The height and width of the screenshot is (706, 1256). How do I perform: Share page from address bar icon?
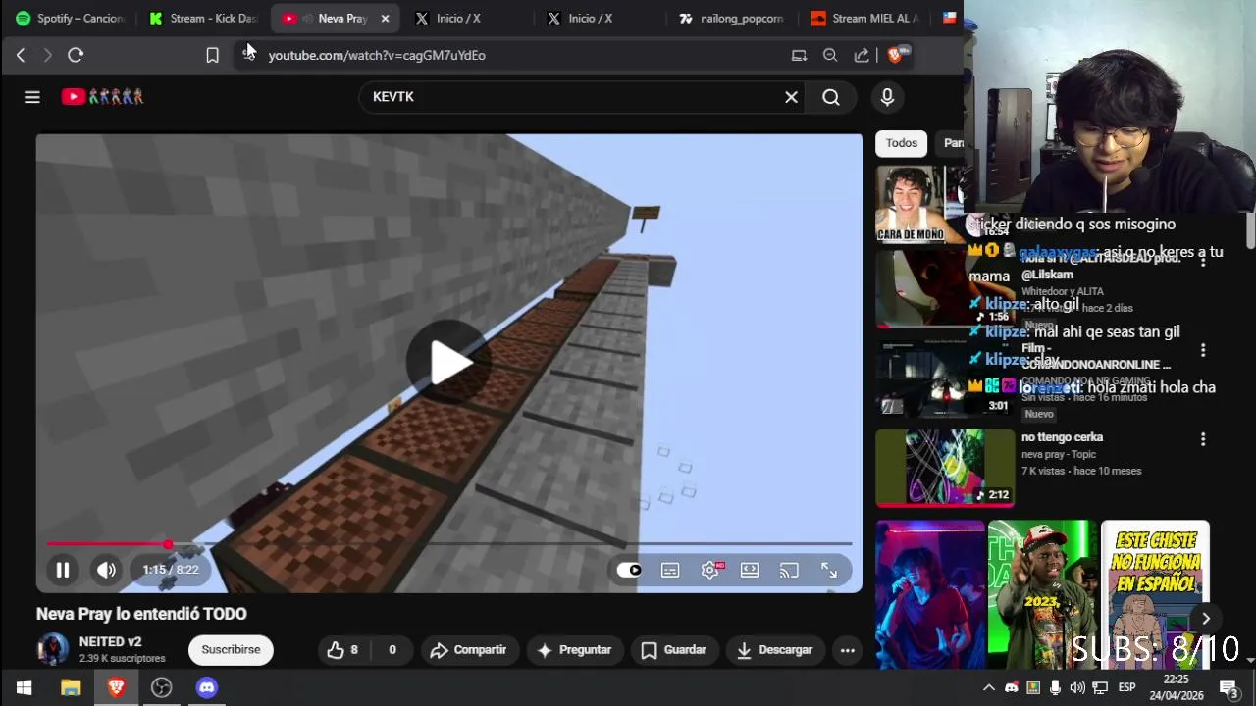(x=862, y=55)
